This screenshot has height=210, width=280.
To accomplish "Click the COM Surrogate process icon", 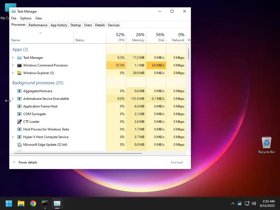I will [x=19, y=114].
